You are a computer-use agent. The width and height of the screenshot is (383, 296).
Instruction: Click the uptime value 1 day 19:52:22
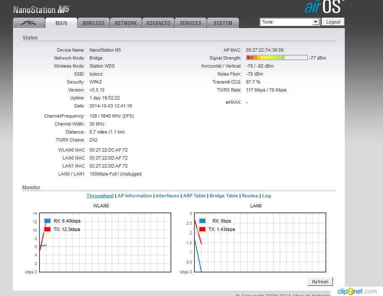pos(105,98)
